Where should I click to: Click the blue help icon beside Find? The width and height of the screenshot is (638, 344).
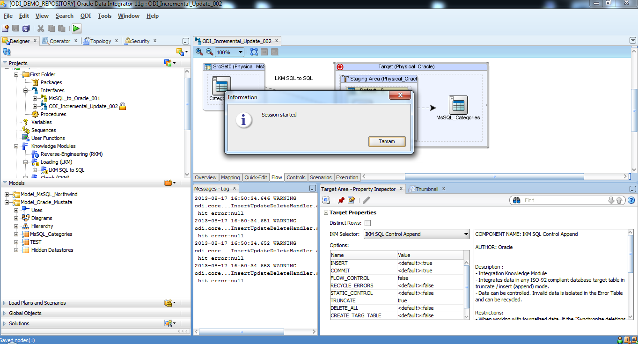pyautogui.click(x=631, y=200)
